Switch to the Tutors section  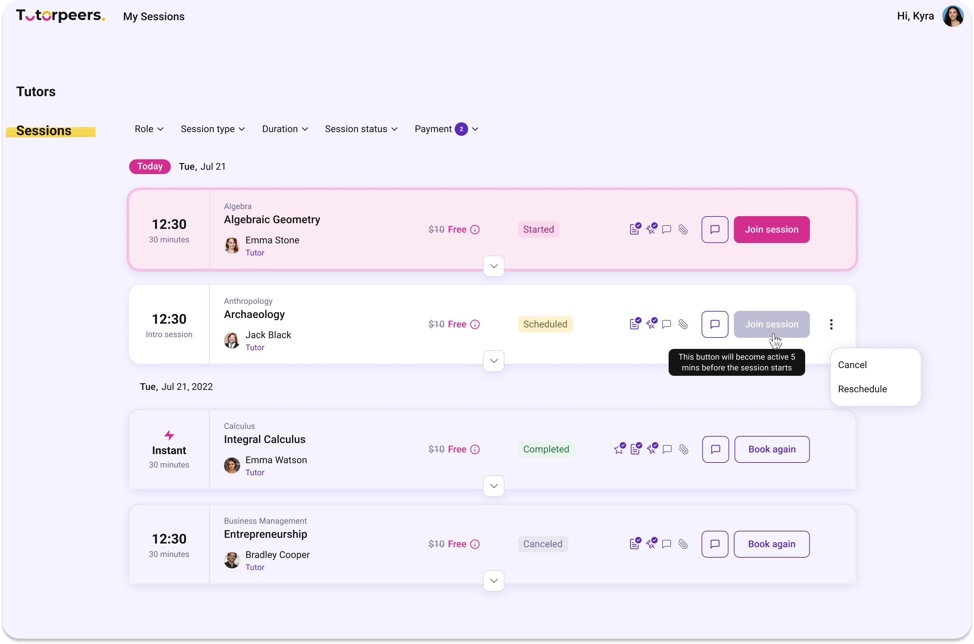coord(36,91)
